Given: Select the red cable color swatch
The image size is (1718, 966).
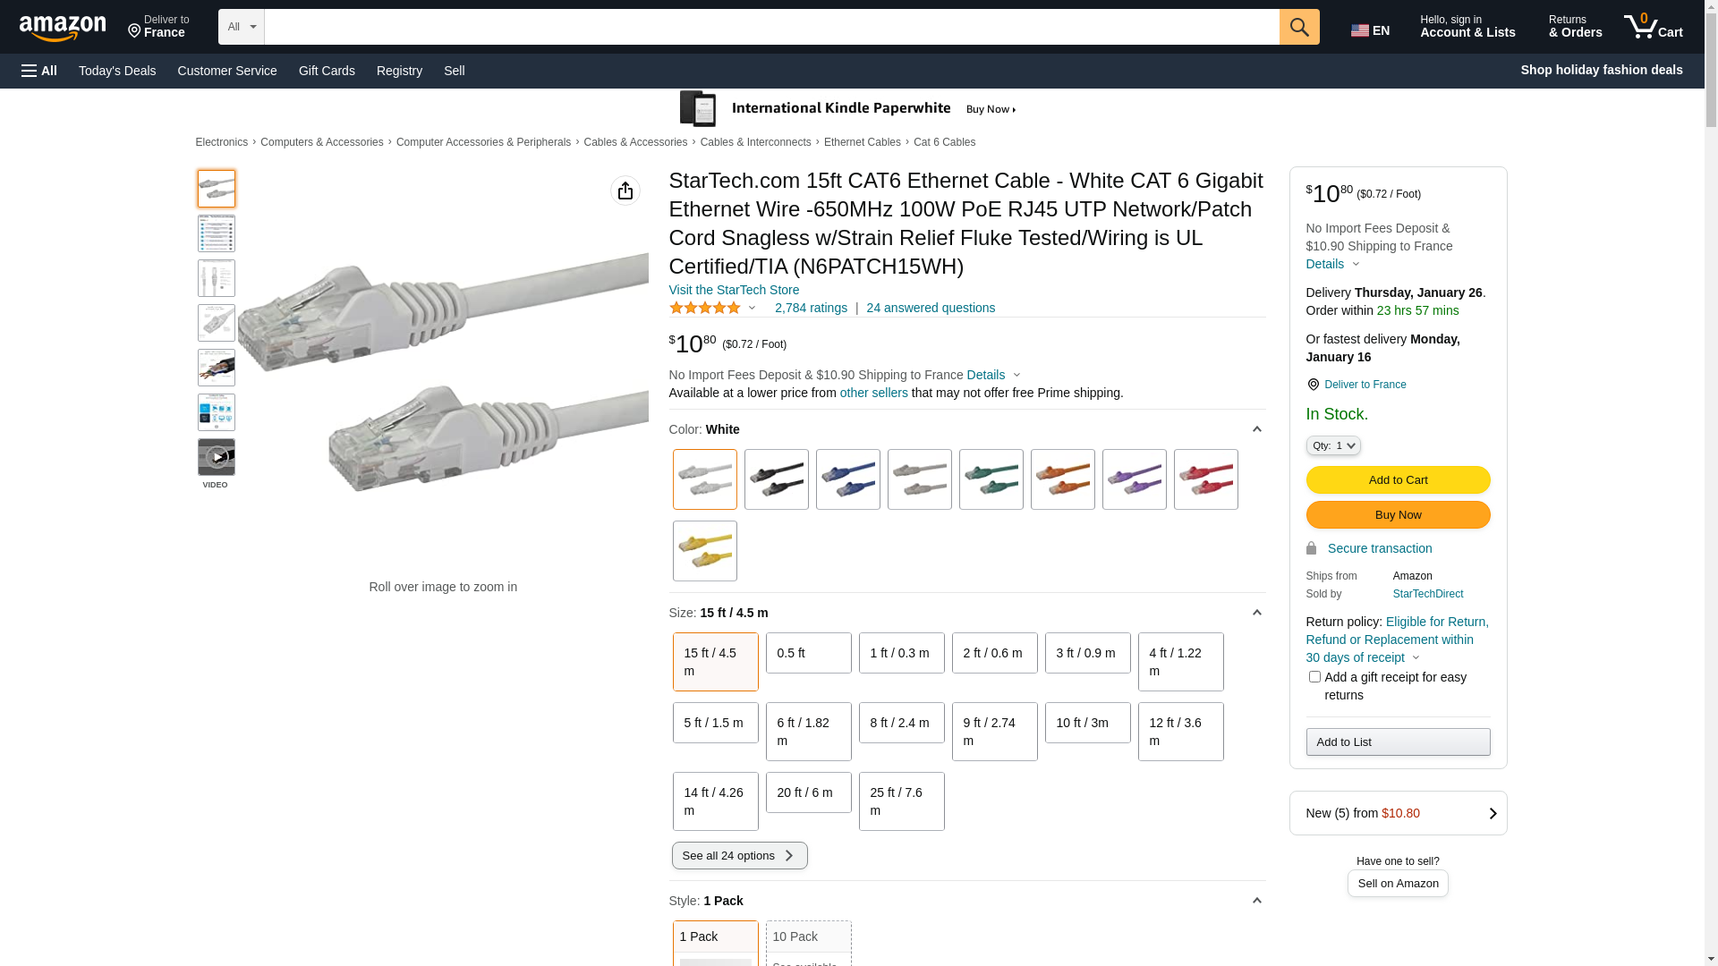Looking at the screenshot, I should tap(1205, 479).
